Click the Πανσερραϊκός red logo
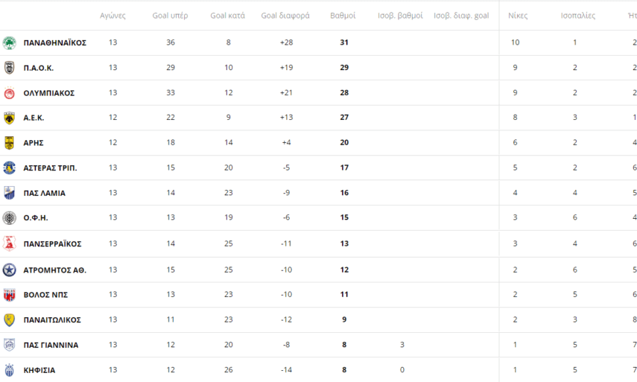Viewport: 637px width, 382px height. (x=10, y=243)
